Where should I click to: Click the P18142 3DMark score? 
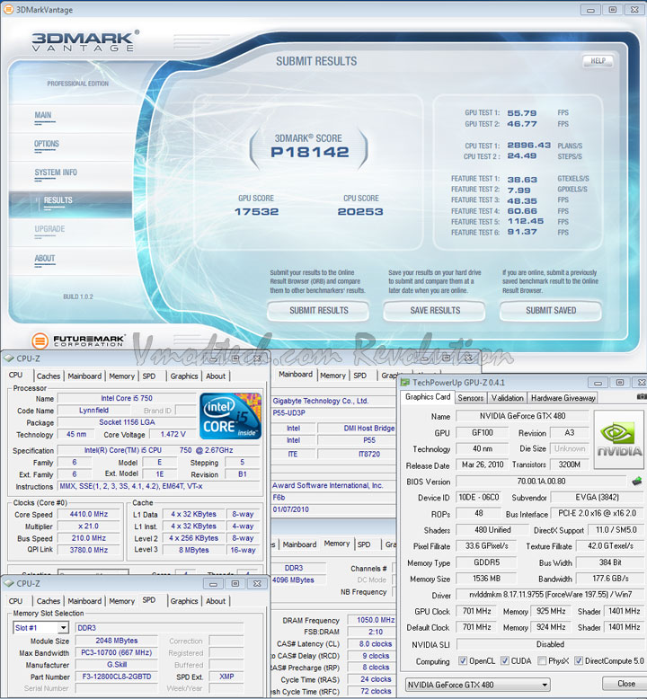pos(309,152)
